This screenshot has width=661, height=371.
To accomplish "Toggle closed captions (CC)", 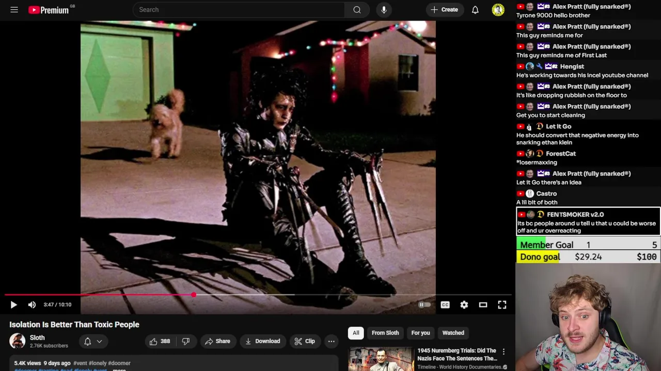I will [x=445, y=305].
